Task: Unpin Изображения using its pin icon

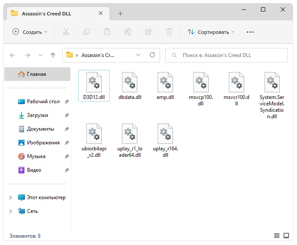Action: coord(67,143)
